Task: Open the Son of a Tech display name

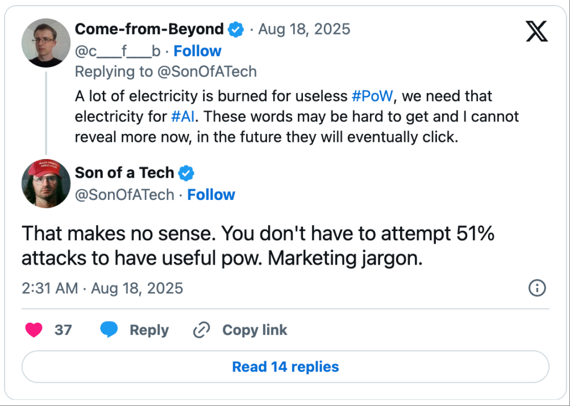Action: [x=124, y=173]
